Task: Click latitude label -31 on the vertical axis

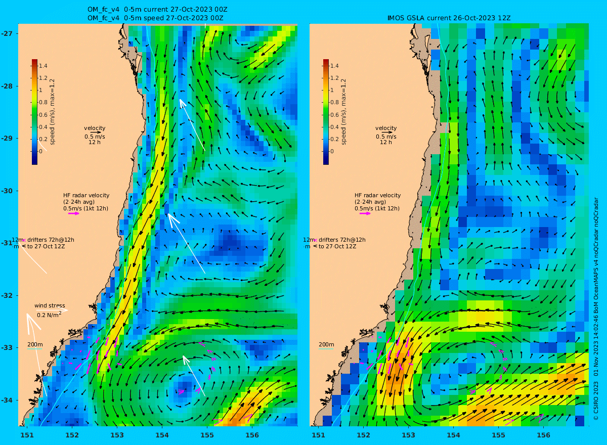Action: pos(7,243)
